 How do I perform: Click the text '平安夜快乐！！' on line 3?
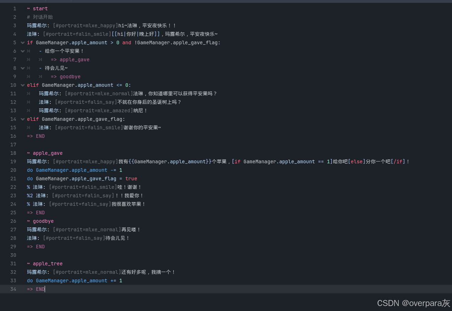pyautogui.click(x=159, y=26)
